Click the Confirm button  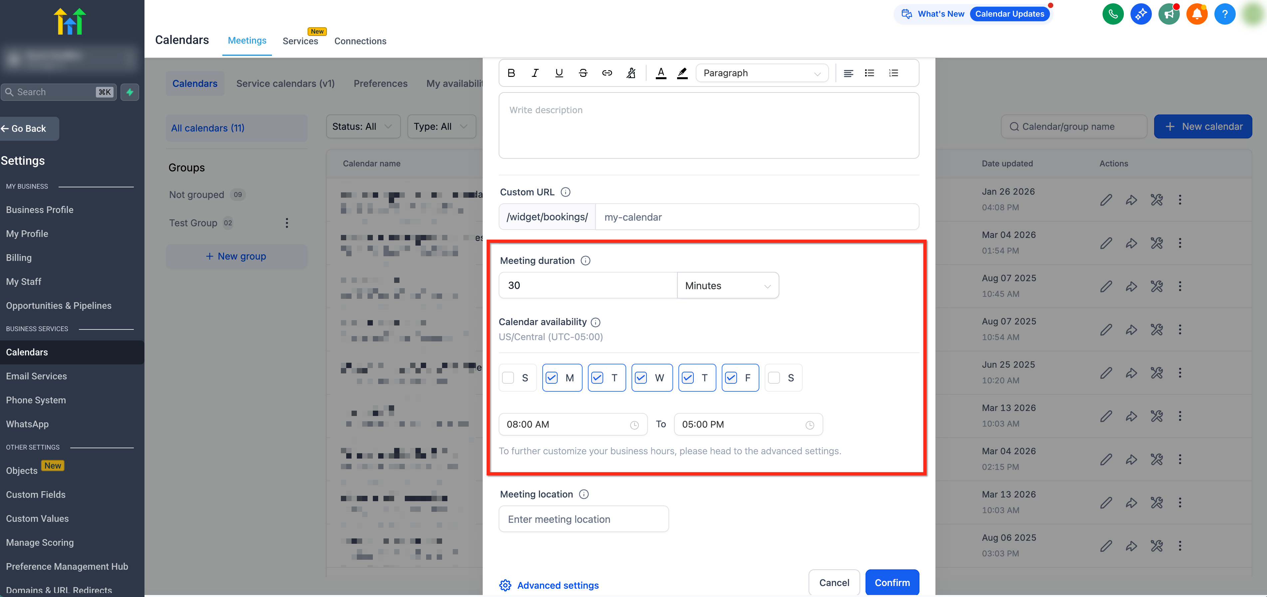(892, 582)
